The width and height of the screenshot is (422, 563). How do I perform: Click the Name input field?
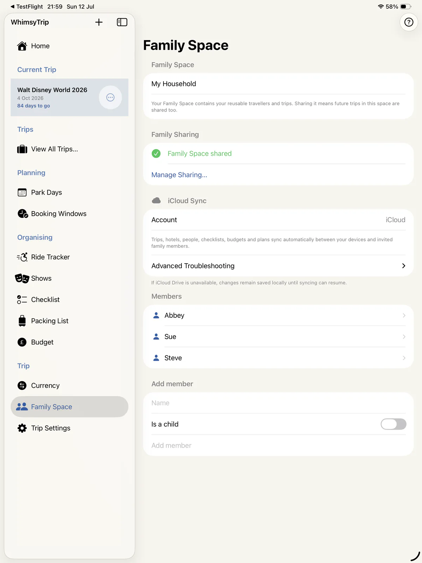(279, 403)
